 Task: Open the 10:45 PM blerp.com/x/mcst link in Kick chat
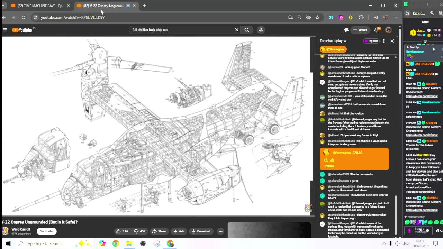422,96
